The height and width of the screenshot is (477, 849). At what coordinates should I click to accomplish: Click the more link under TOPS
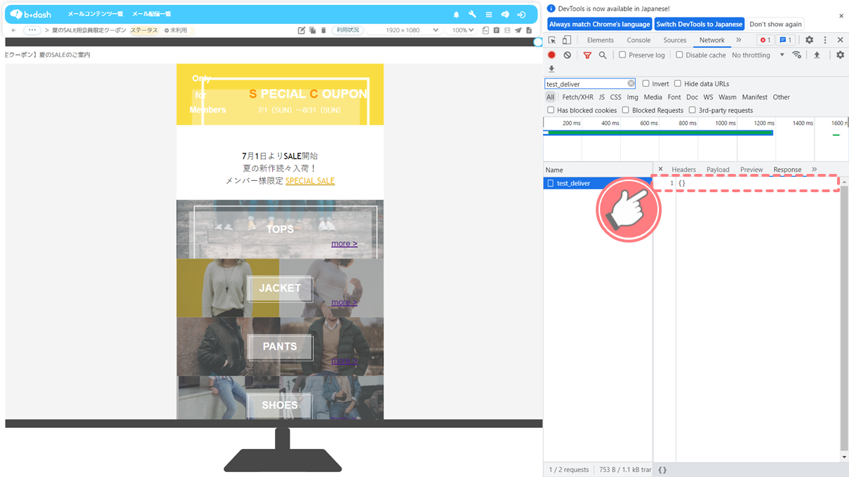[x=344, y=243]
